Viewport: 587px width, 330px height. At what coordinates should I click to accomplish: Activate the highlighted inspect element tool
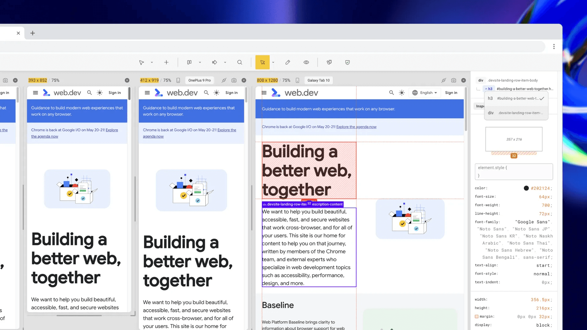262,62
